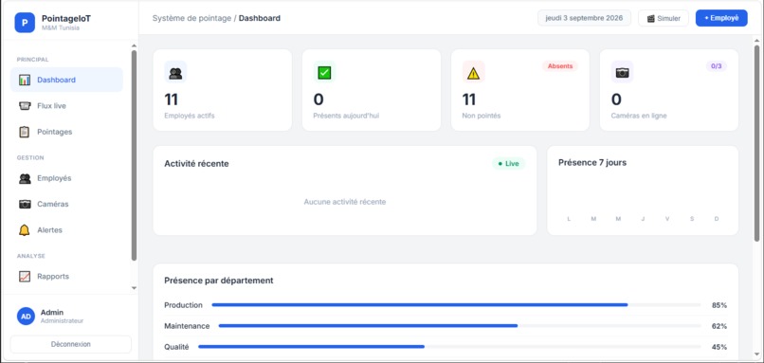Click the 62% Maintenance value
764x363 pixels.
click(x=719, y=326)
